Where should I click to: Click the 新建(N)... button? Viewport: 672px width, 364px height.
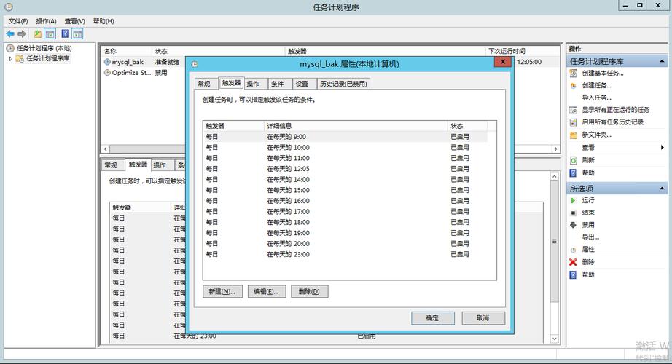point(222,292)
